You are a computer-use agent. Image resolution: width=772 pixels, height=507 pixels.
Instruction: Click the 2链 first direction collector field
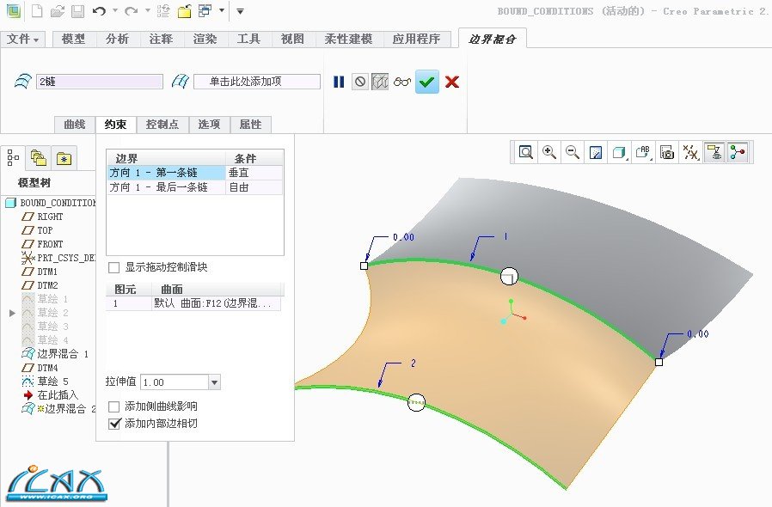100,82
